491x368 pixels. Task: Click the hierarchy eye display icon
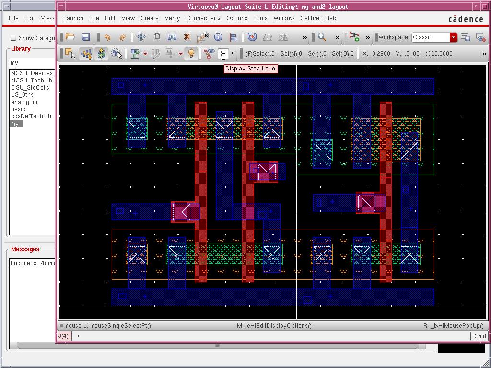click(x=209, y=54)
